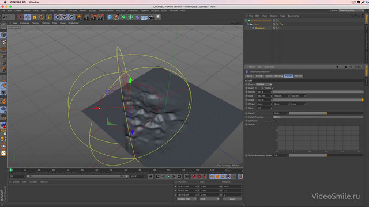This screenshot has height=207, width=369.
Task: Adjust the Weight slider
Action: (x=318, y=92)
